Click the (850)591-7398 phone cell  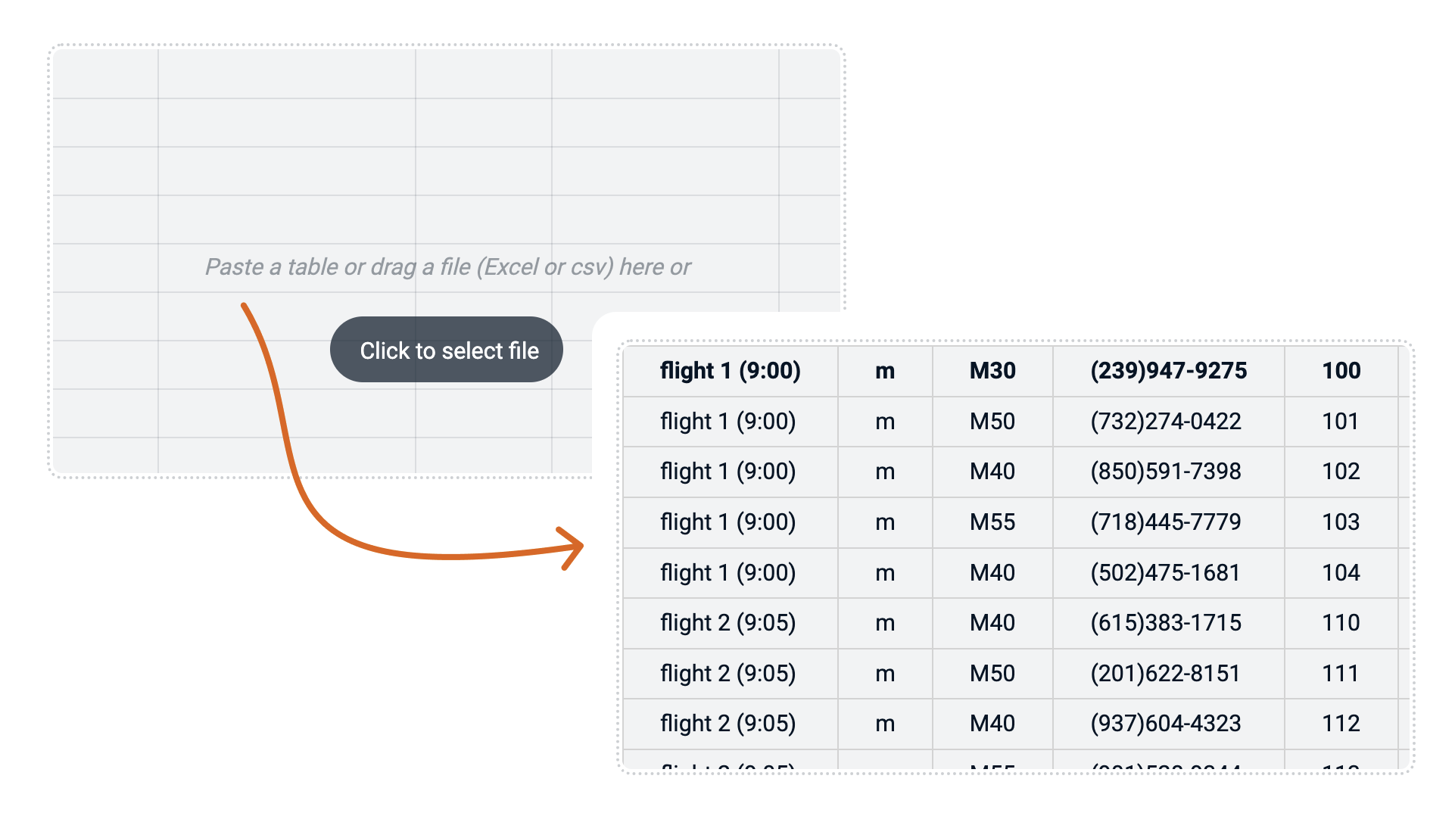click(1165, 472)
